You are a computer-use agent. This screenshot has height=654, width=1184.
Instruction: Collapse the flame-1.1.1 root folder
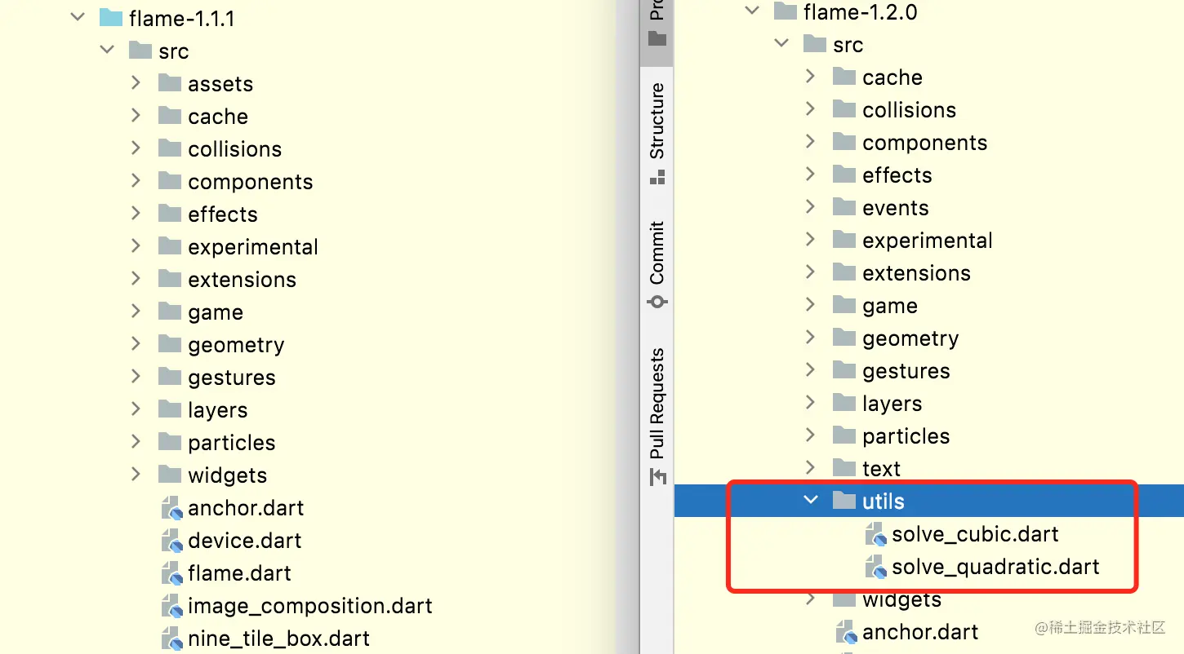[78, 16]
